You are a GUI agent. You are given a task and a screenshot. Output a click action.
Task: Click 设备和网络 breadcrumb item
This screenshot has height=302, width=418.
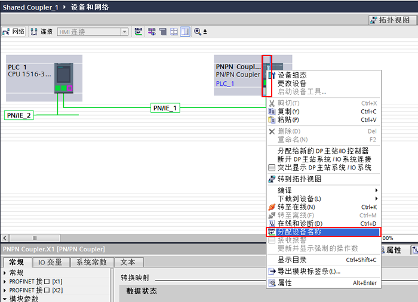coord(90,7)
